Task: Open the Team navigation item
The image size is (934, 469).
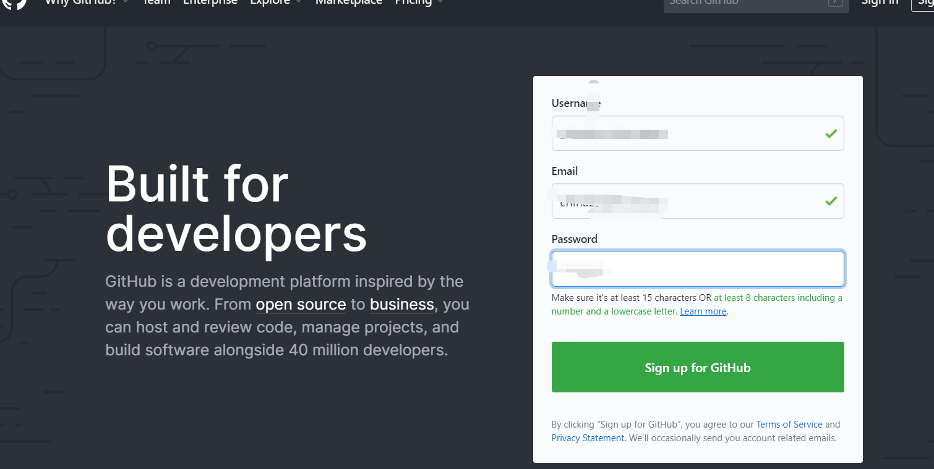Action: [156, 2]
